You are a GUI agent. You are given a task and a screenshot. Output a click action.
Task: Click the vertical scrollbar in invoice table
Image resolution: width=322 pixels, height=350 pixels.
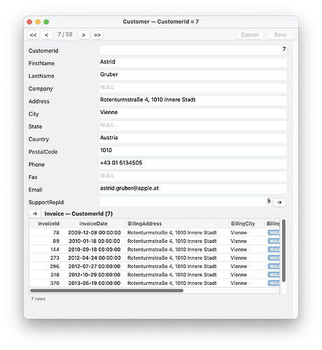click(x=283, y=251)
